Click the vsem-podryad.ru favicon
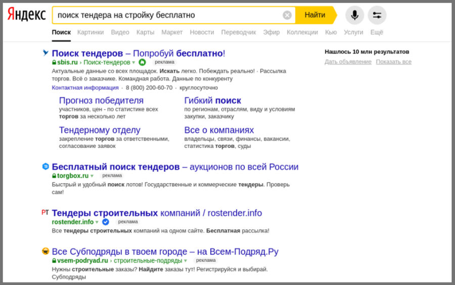 (45, 251)
